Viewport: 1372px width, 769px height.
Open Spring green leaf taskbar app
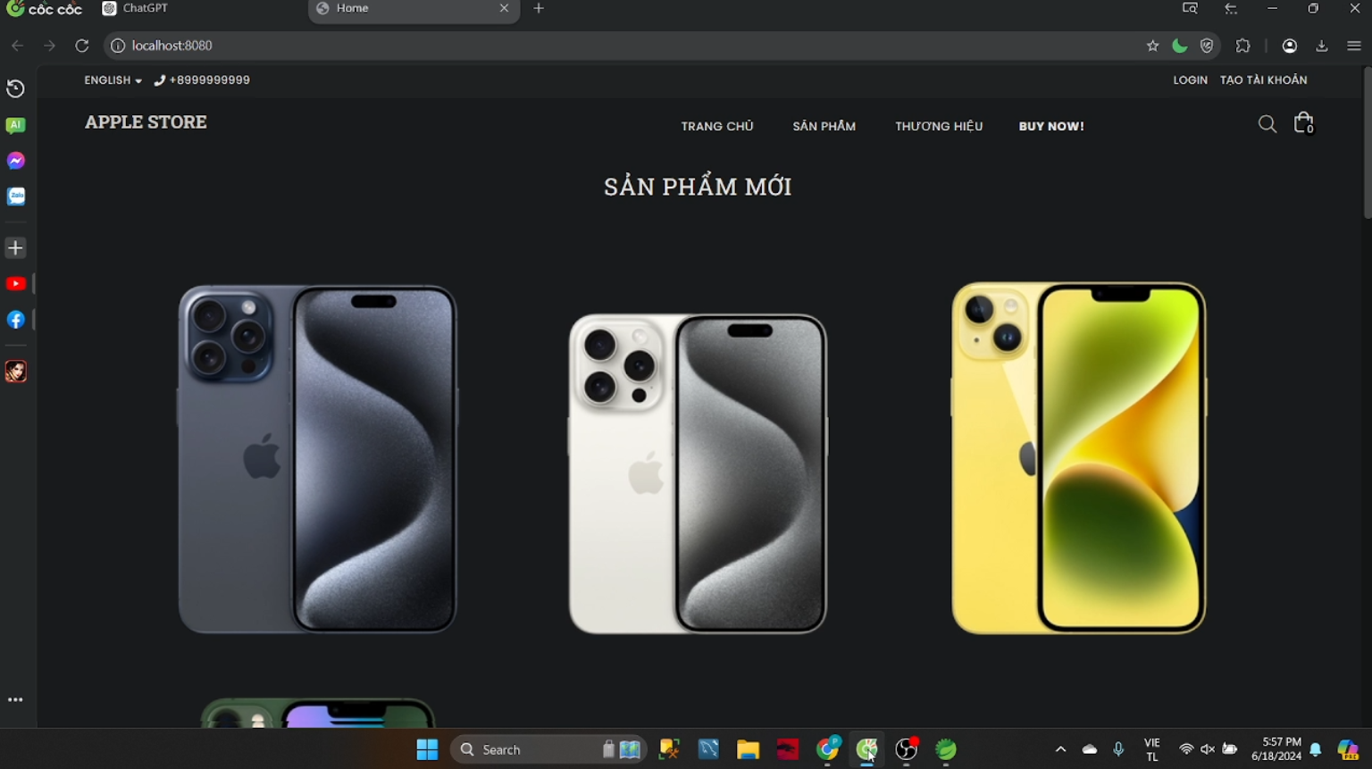tap(946, 749)
